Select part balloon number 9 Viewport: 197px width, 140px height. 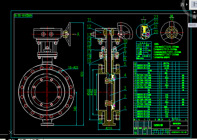pyautogui.click(x=125, y=45)
